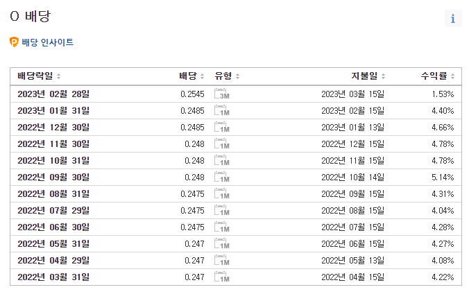Click the 1M type icon in 2022년 12월 30일 row
Viewport: 469px width, 294px height.
click(x=221, y=128)
